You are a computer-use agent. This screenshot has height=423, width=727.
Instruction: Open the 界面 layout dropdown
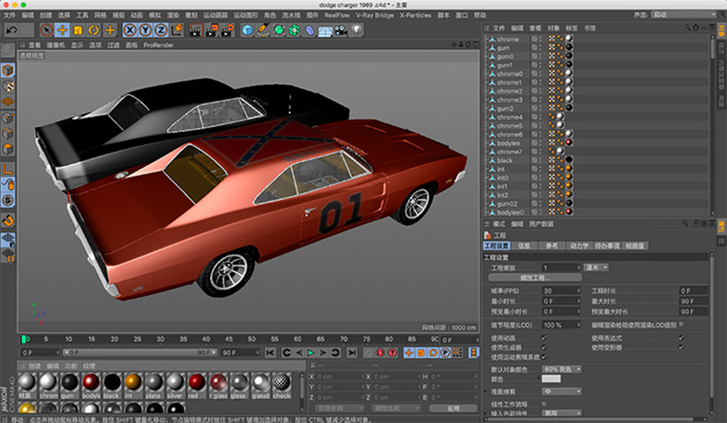(x=684, y=15)
